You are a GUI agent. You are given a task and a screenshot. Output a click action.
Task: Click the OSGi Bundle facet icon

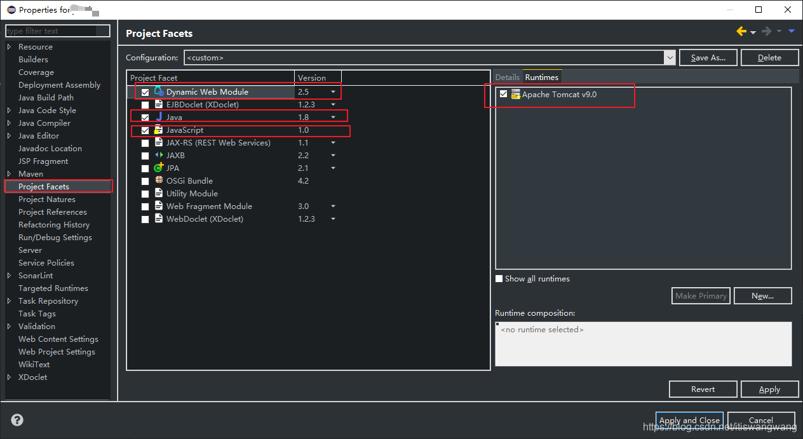pos(159,180)
